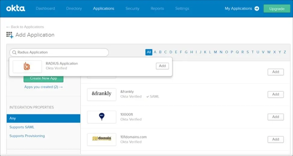Open the Directory menu
The width and height of the screenshot is (293, 156).
point(74,9)
